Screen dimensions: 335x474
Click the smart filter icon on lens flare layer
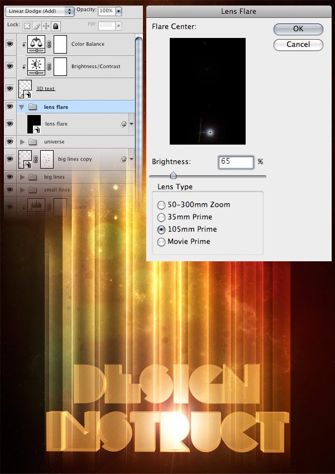click(123, 124)
